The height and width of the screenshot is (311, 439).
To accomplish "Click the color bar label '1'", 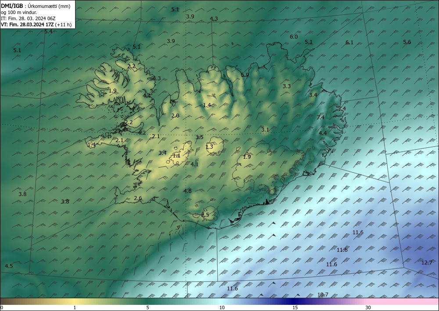I will (75, 307).
